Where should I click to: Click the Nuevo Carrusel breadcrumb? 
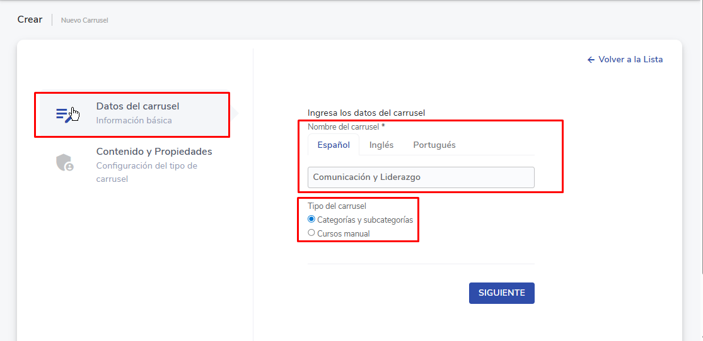(x=84, y=20)
